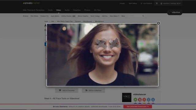Click the videohive badge logo
The image size is (196, 110).
click(x=175, y=13)
